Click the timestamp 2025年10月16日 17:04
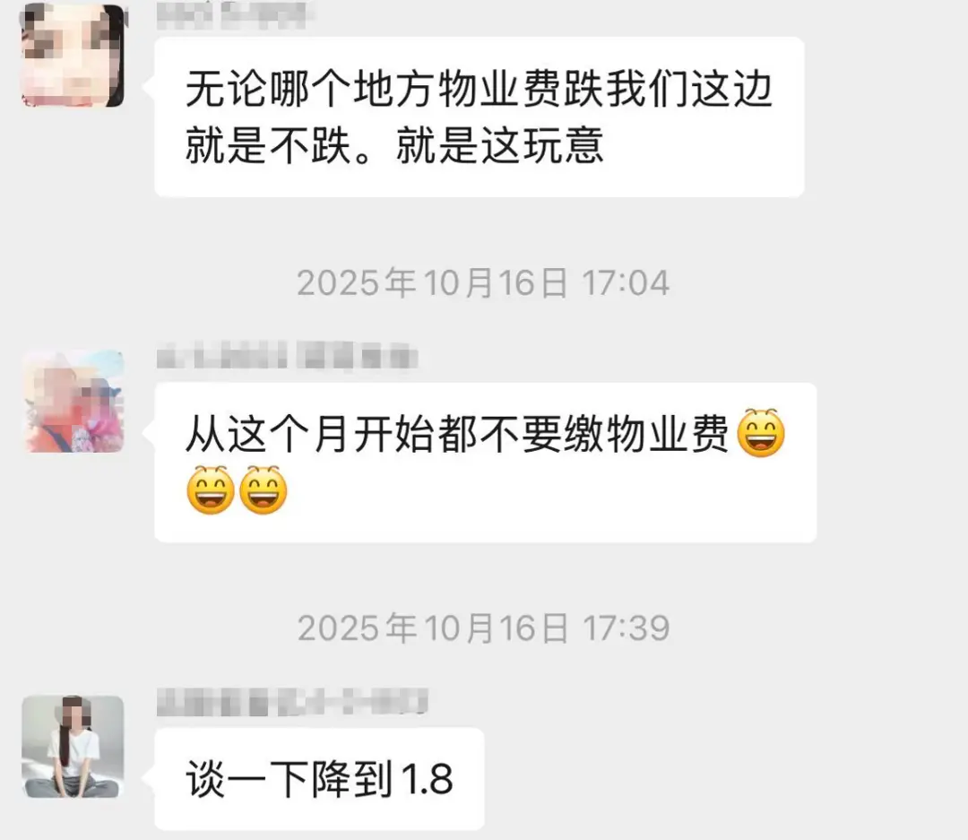The height and width of the screenshot is (840, 968). (483, 283)
